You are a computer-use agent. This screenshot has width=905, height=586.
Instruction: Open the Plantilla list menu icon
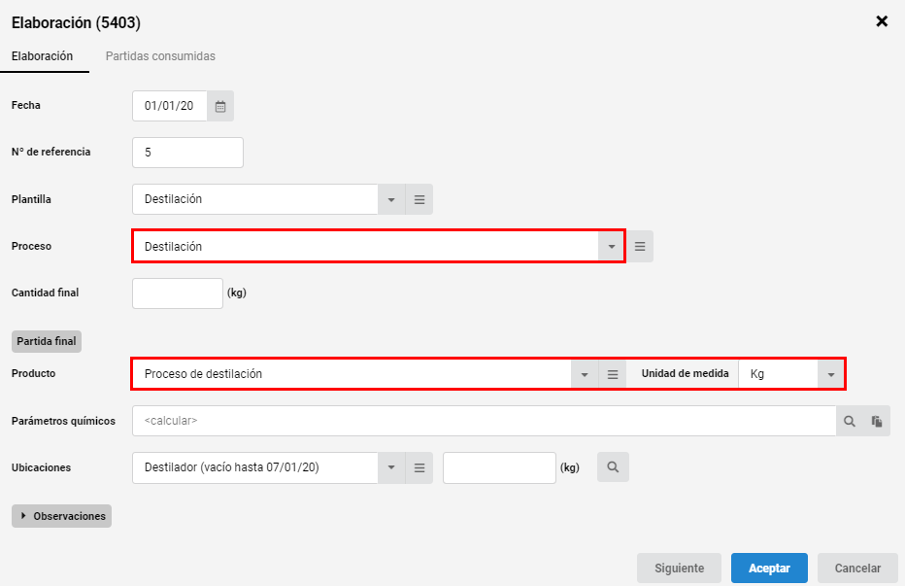419,199
